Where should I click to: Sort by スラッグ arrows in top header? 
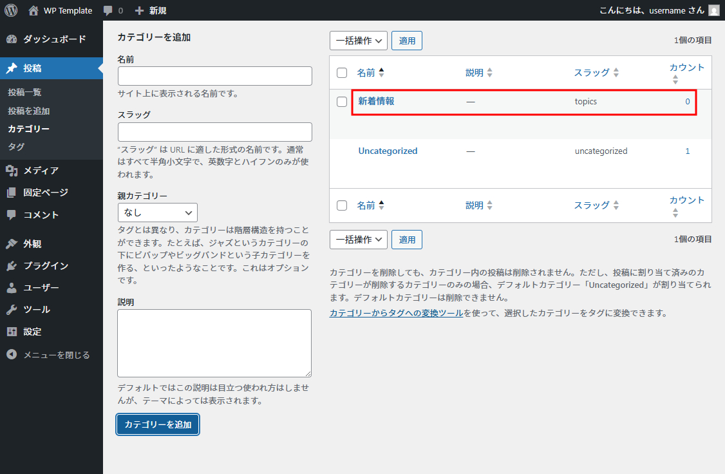click(x=616, y=73)
